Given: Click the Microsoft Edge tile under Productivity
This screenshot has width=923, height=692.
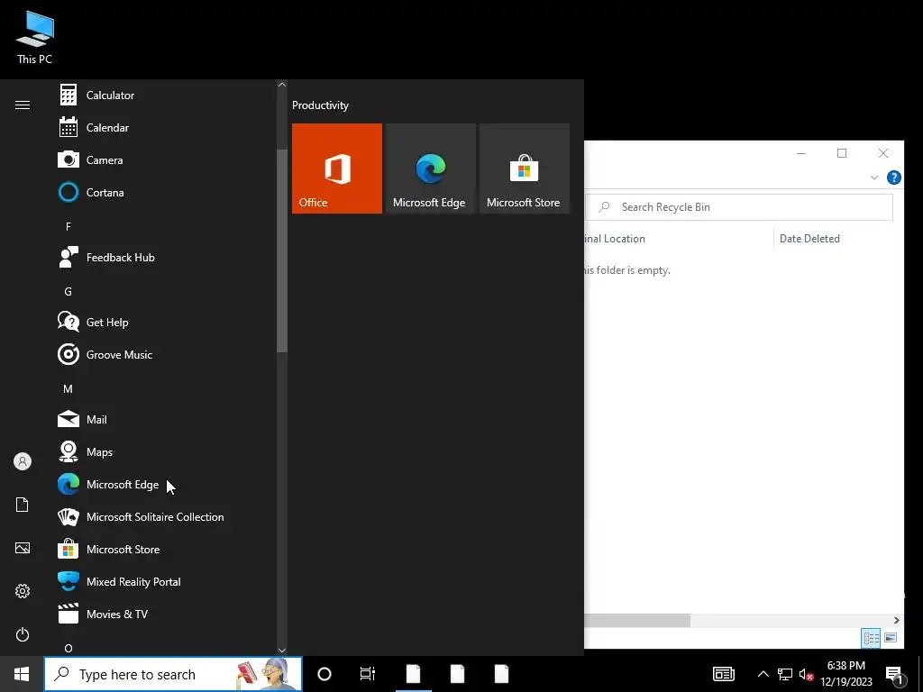Looking at the screenshot, I should (x=430, y=168).
